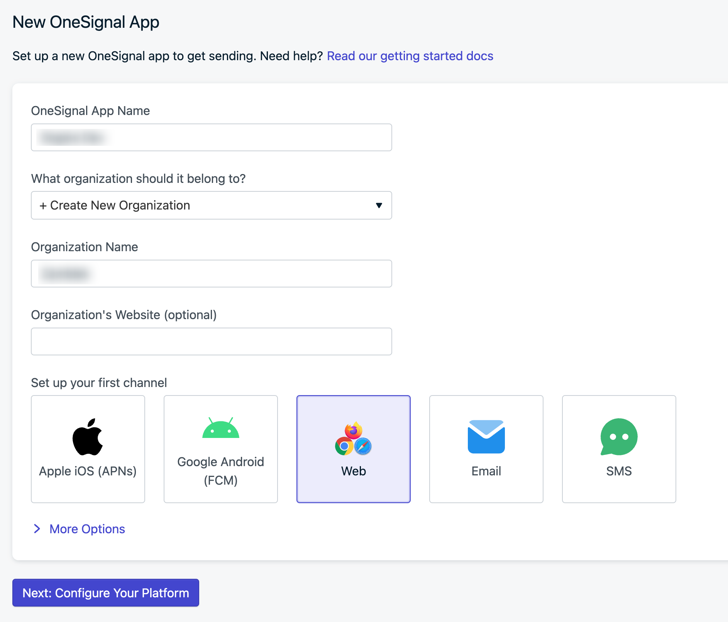Click the Email channel label
Image resolution: width=728 pixels, height=622 pixels.
pos(486,471)
